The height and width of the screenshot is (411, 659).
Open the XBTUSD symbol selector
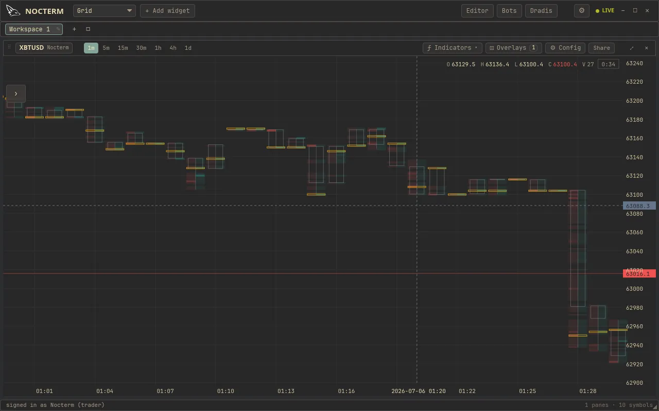click(44, 48)
